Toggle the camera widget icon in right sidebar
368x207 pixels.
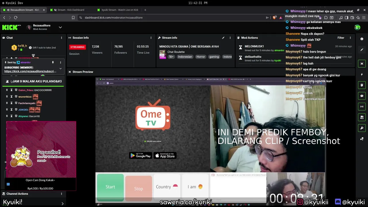tap(362, 117)
